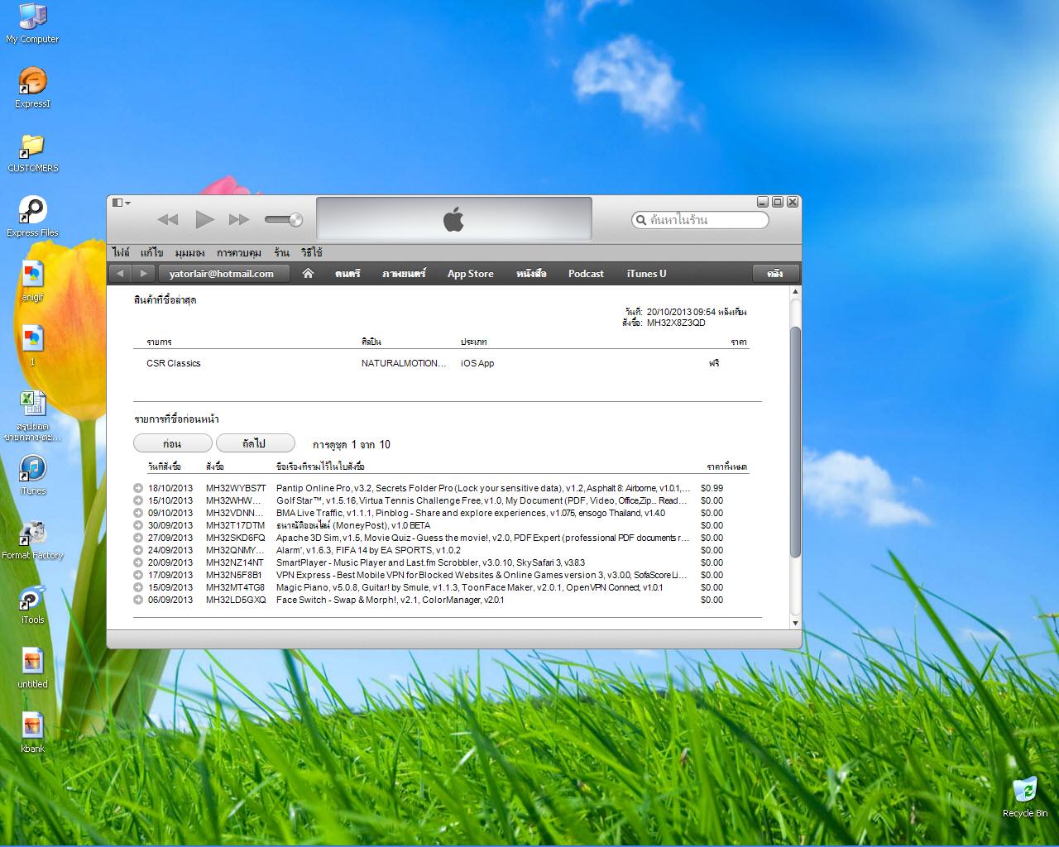Switch to the iTunes U tab
1059x847 pixels.
tap(646, 274)
